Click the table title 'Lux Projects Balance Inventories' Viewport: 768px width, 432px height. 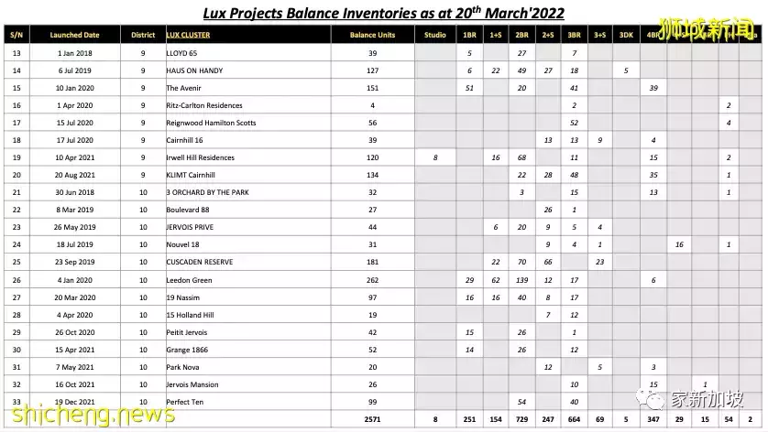coord(384,13)
